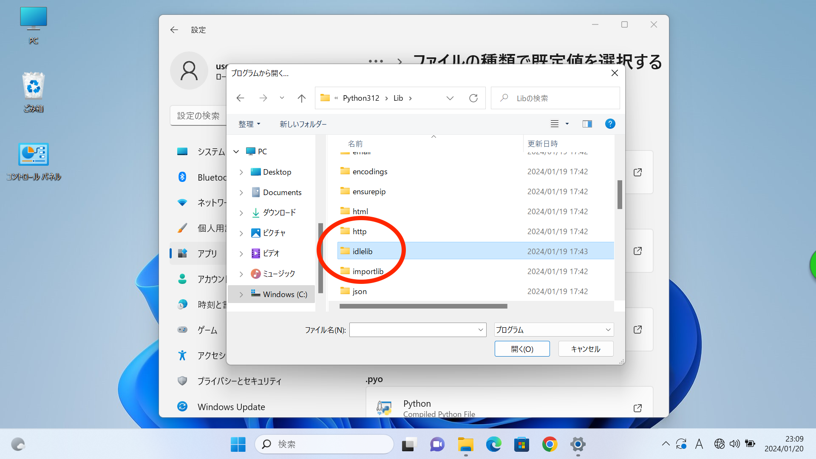
Task: Toggle the preview pane icon
Action: point(587,124)
